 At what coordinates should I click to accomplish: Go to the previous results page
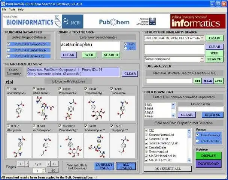27,164
